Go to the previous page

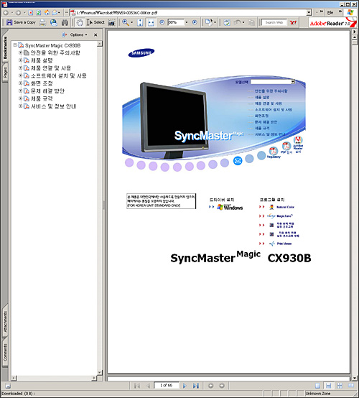point(148,386)
